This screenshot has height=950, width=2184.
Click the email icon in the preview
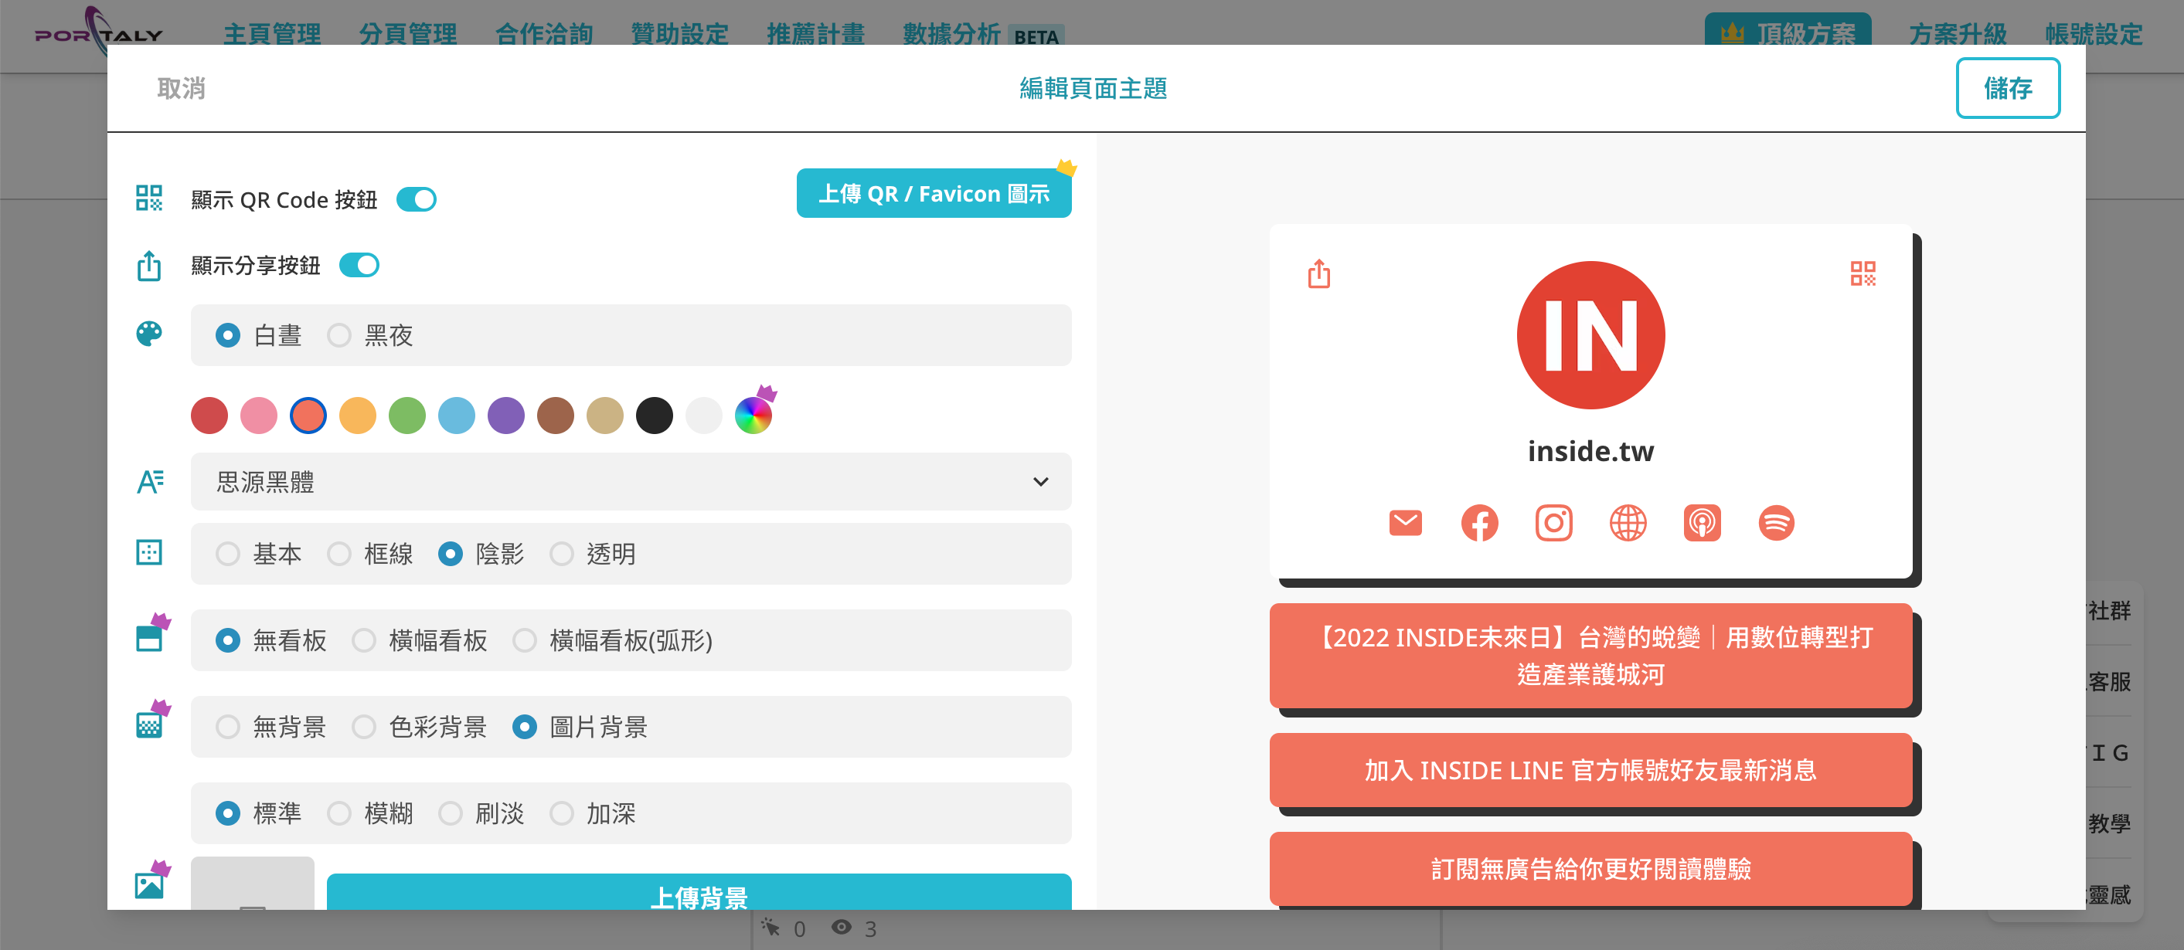coord(1406,523)
